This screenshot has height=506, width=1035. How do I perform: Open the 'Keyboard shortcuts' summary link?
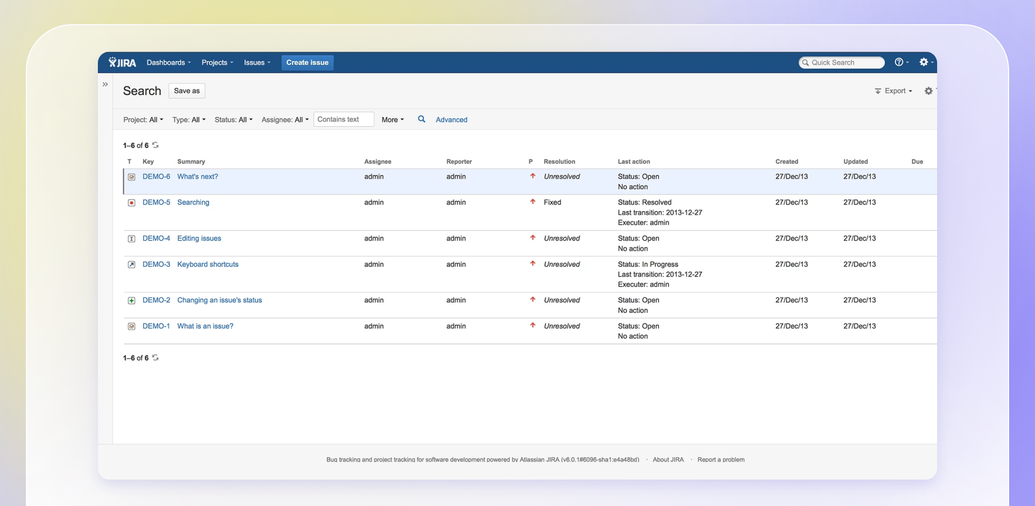coord(208,264)
